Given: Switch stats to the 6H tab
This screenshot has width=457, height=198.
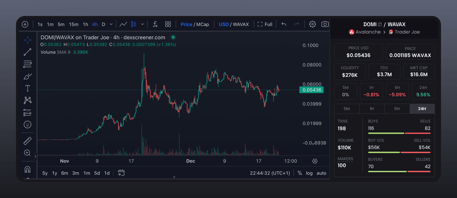Looking at the screenshot, I should point(397,109).
